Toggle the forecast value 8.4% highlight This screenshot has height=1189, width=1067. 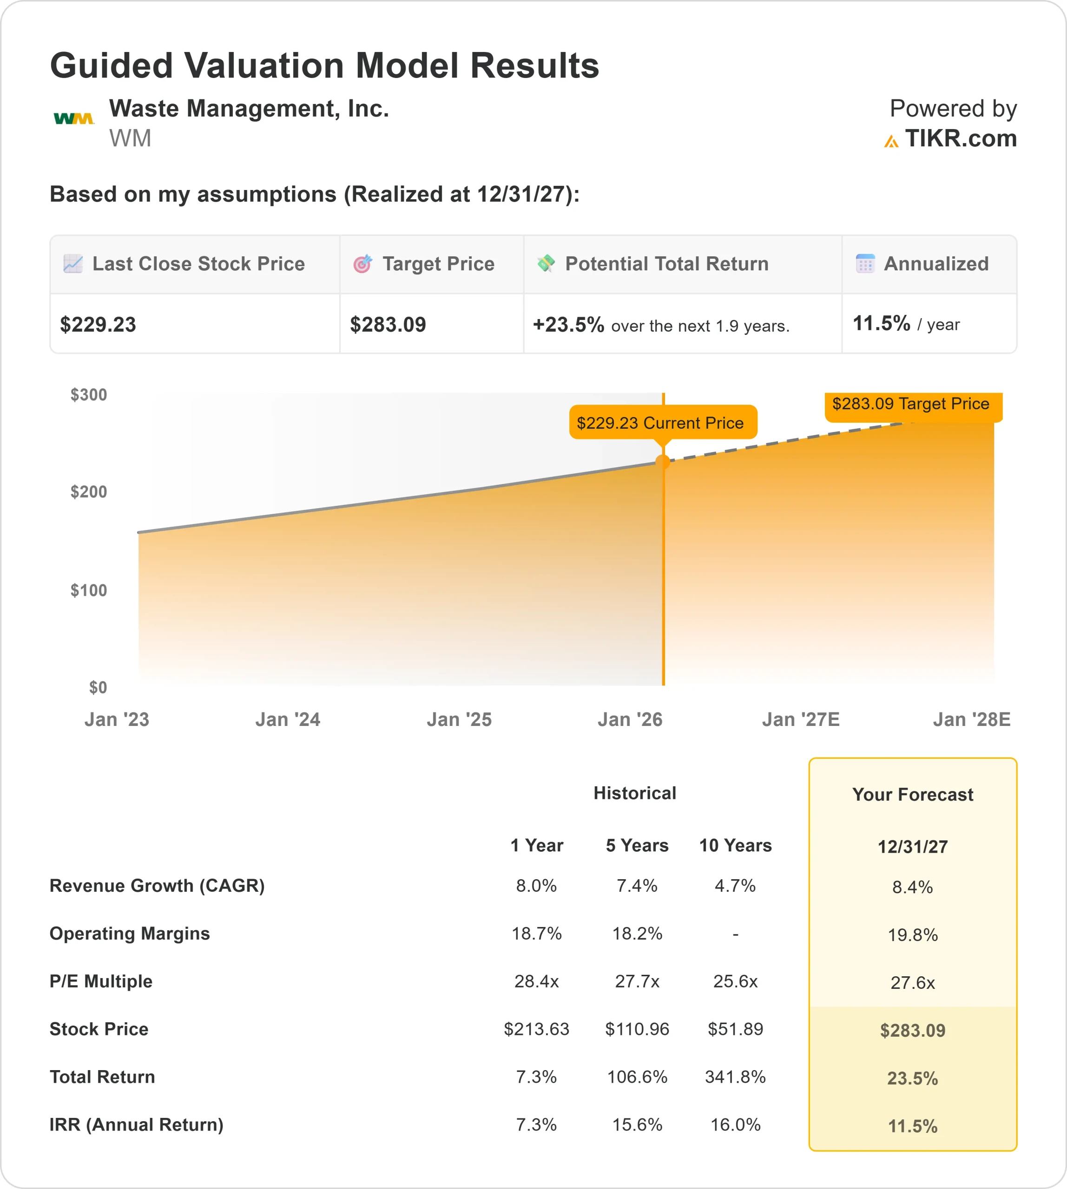[913, 887]
